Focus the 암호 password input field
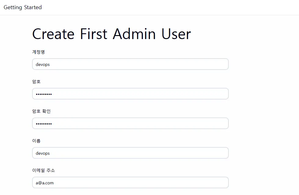 click(130, 94)
